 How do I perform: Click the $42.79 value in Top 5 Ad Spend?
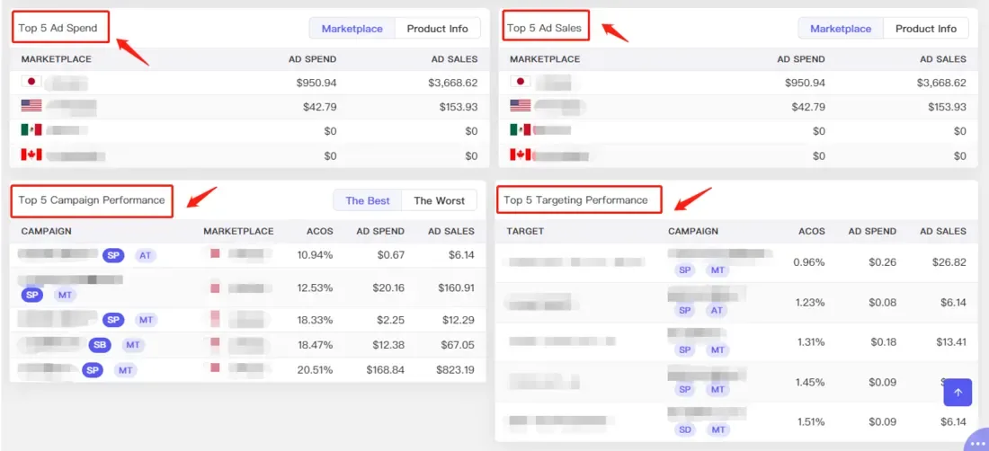click(x=320, y=107)
